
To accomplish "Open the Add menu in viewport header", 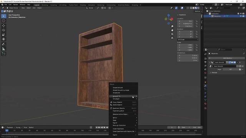I will click(x=34, y=8).
